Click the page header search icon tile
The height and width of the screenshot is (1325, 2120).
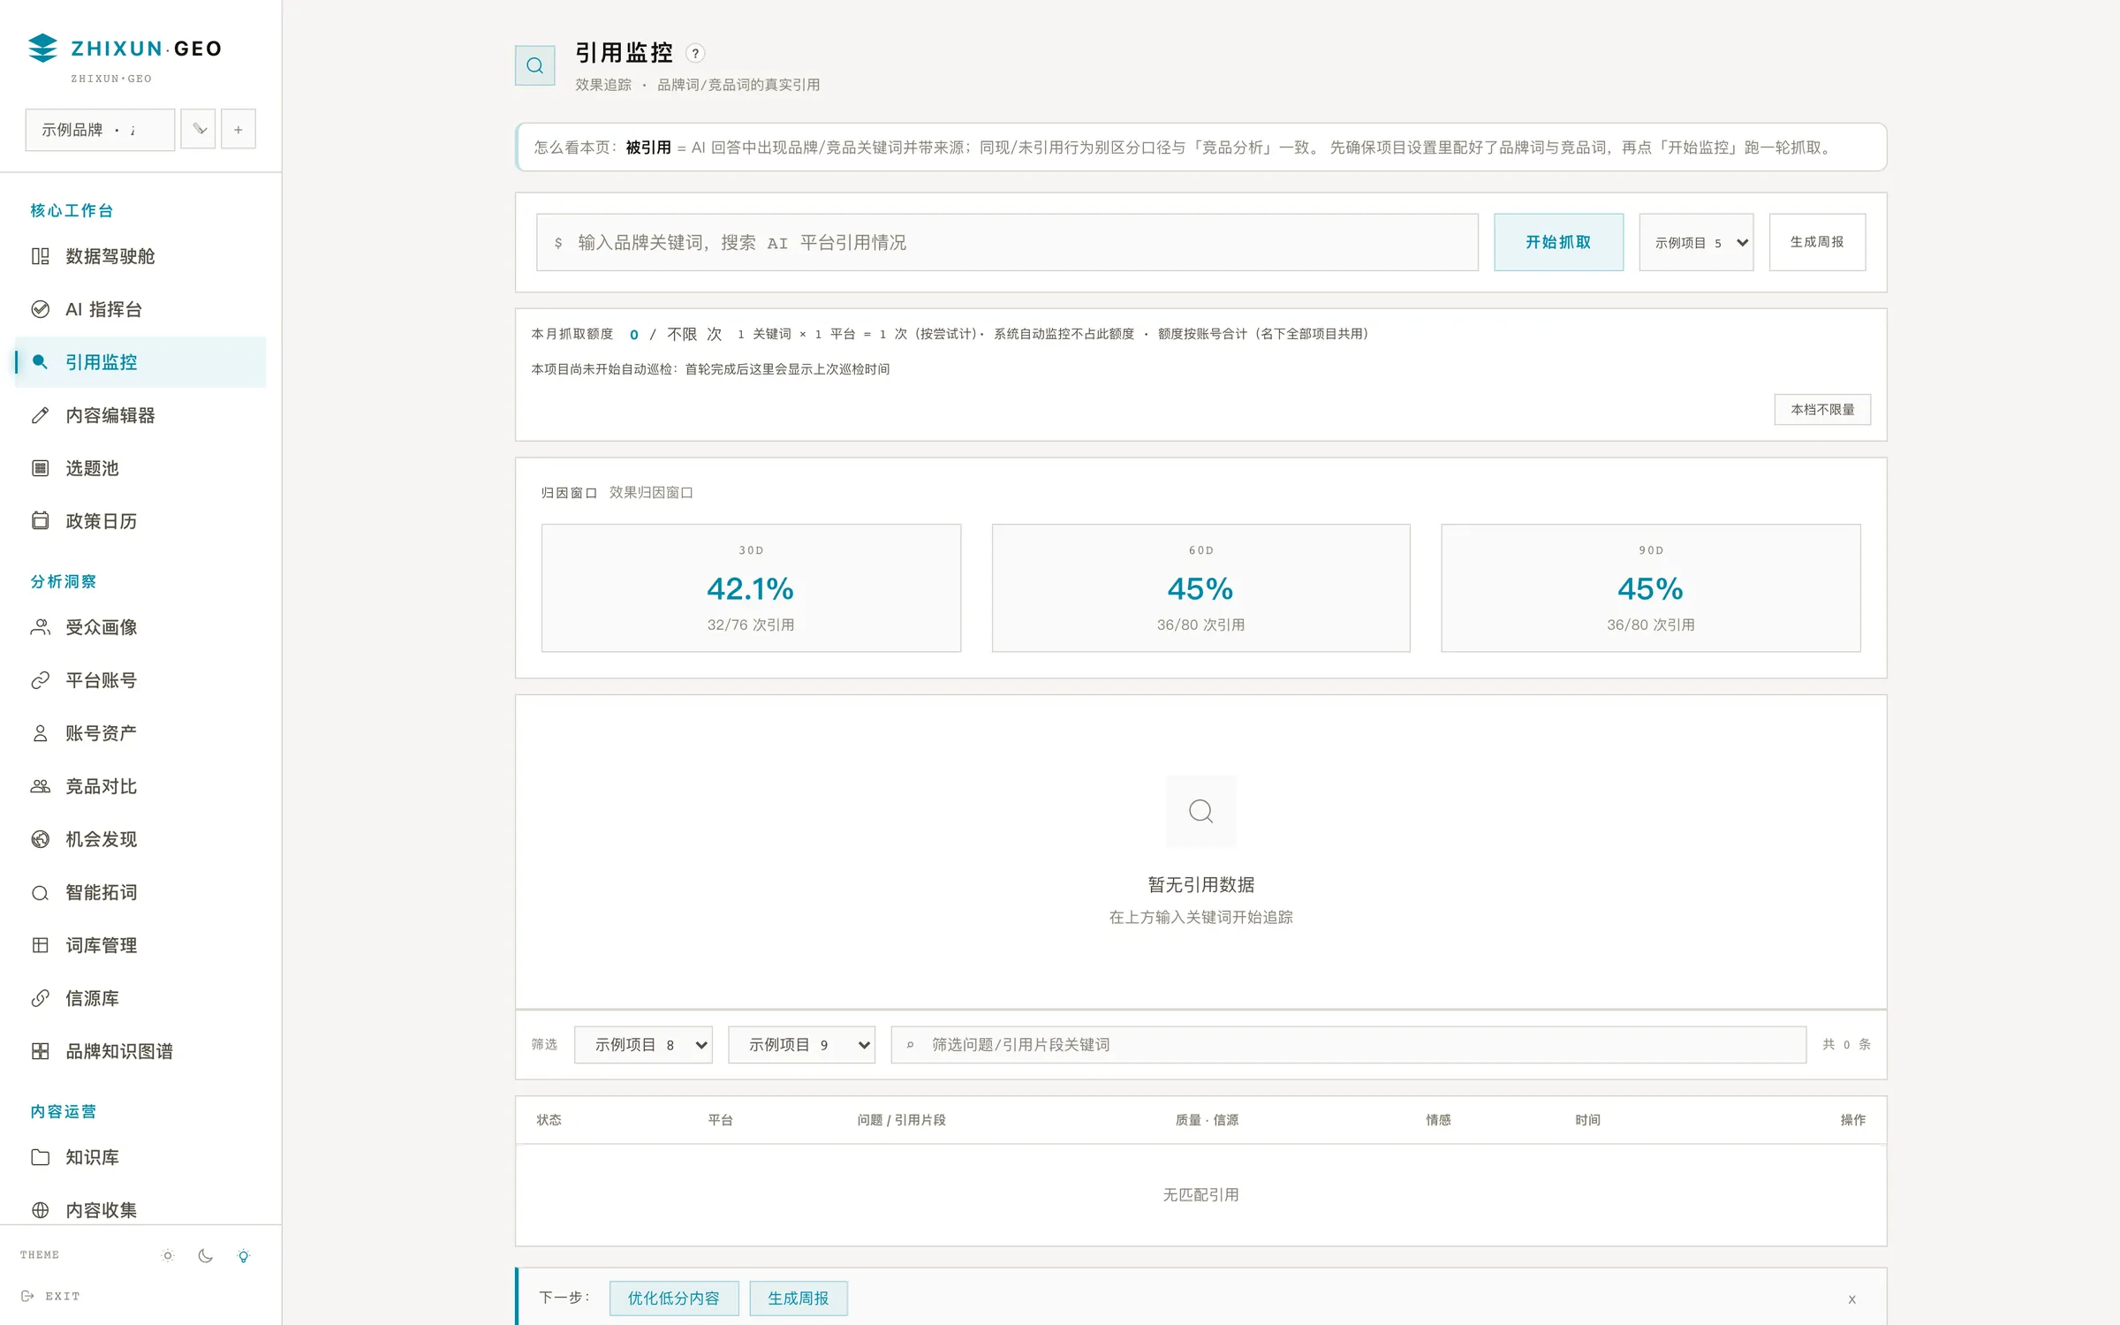coord(534,65)
